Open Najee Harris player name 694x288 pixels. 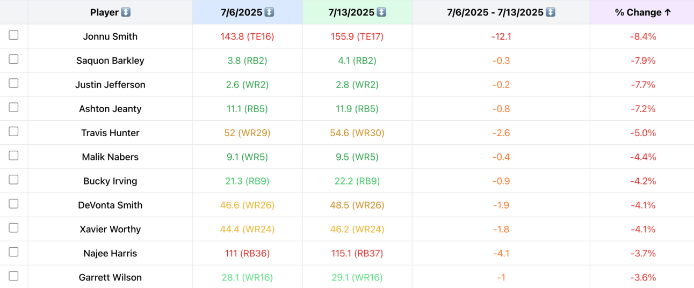(x=110, y=253)
